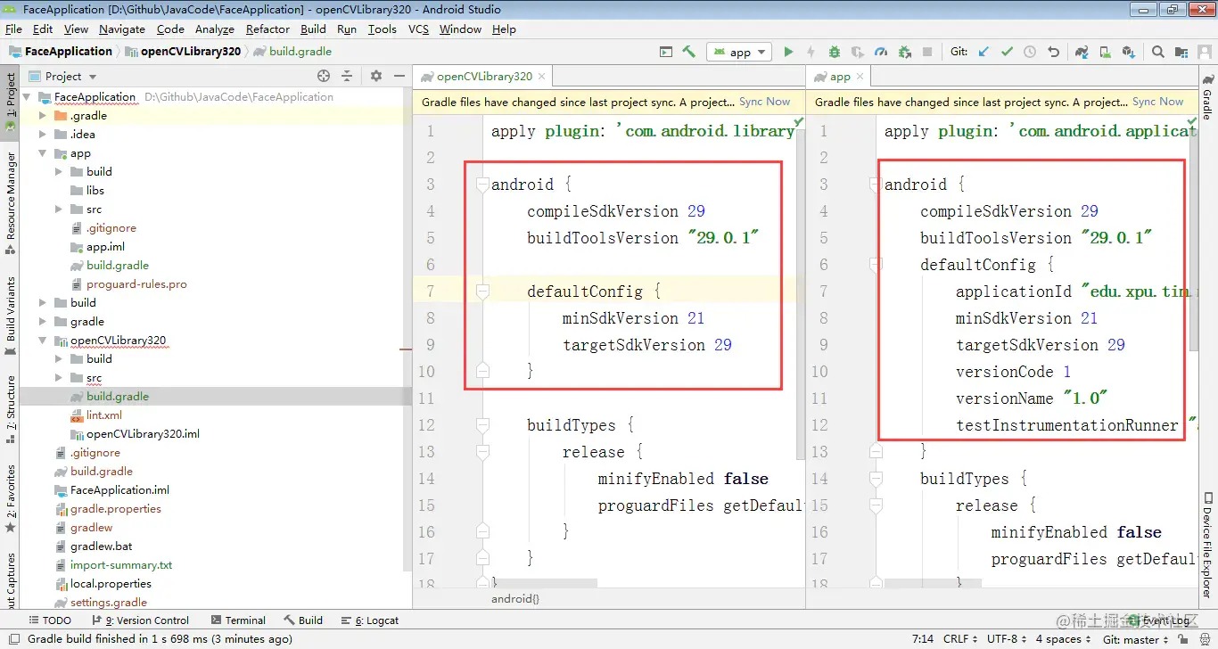The width and height of the screenshot is (1218, 649).
Task: Click the Run with Coverage icon
Action: point(858,52)
